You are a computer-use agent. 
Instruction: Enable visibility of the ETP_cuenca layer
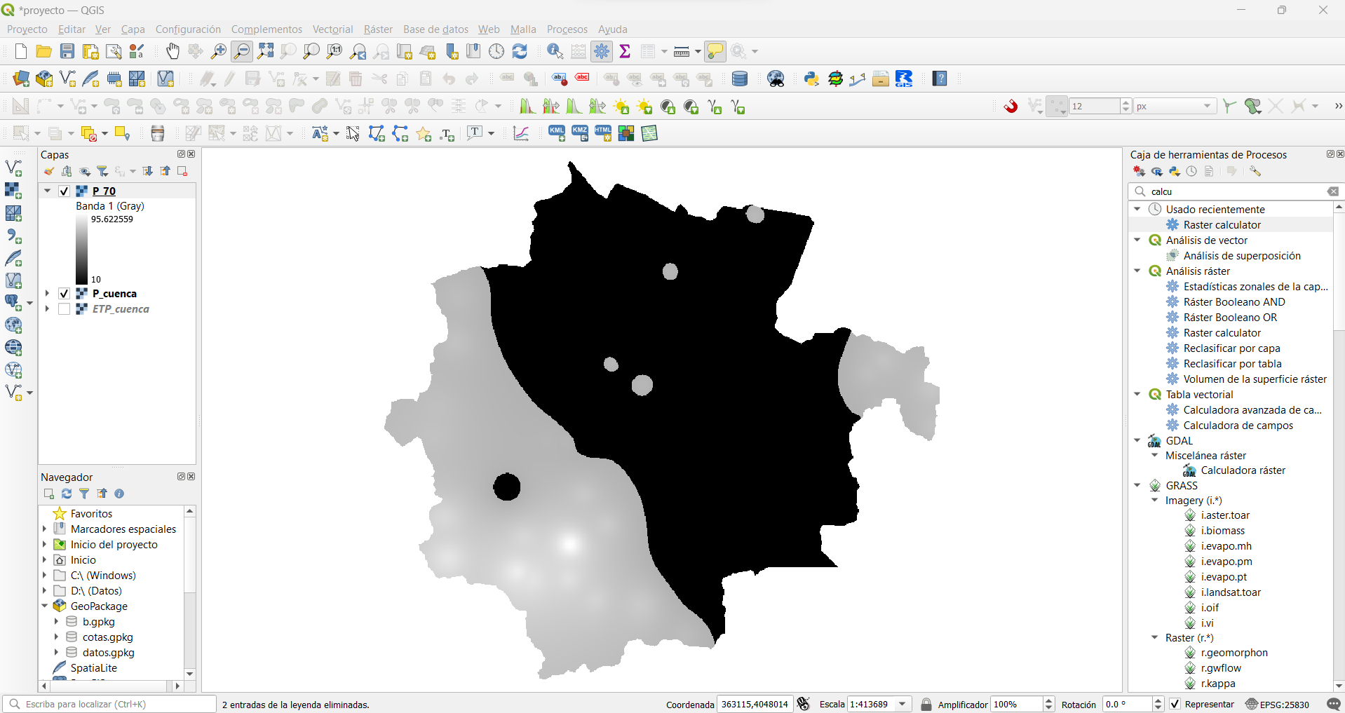pyautogui.click(x=64, y=308)
